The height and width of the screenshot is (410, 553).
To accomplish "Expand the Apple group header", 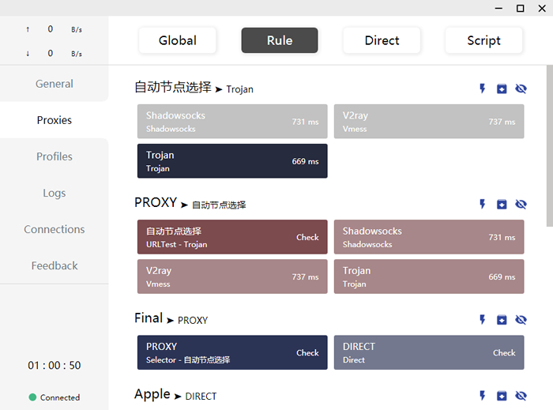I will coord(175,394).
